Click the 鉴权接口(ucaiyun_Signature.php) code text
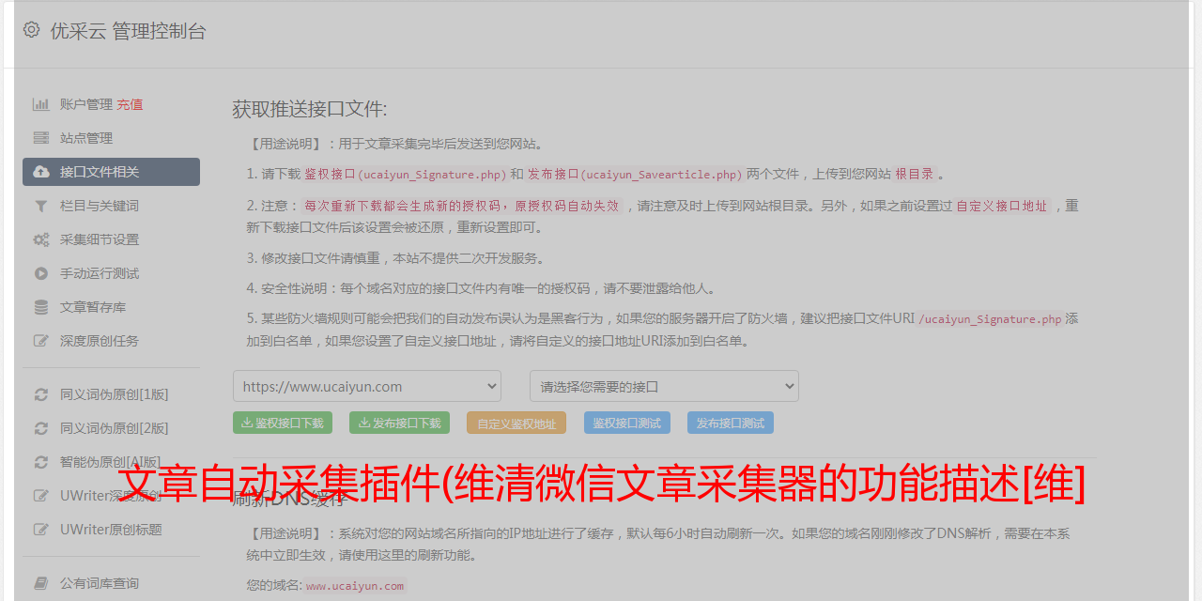This screenshot has width=1202, height=601. pos(405,174)
